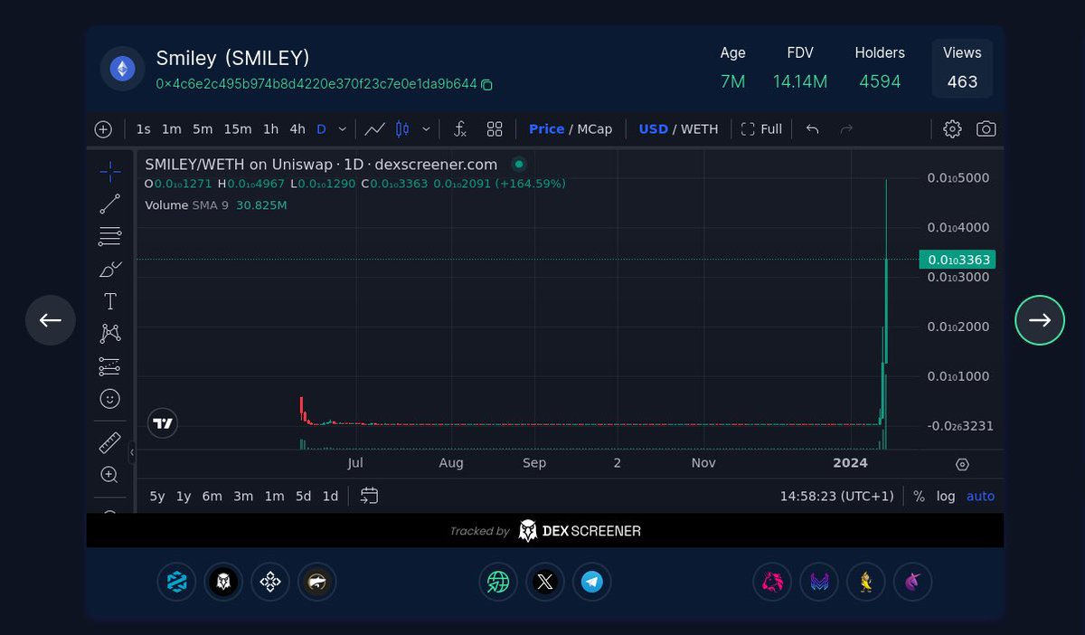Viewport: 1085px width, 635px height.
Task: Set chart range to 1d
Action: coord(330,496)
